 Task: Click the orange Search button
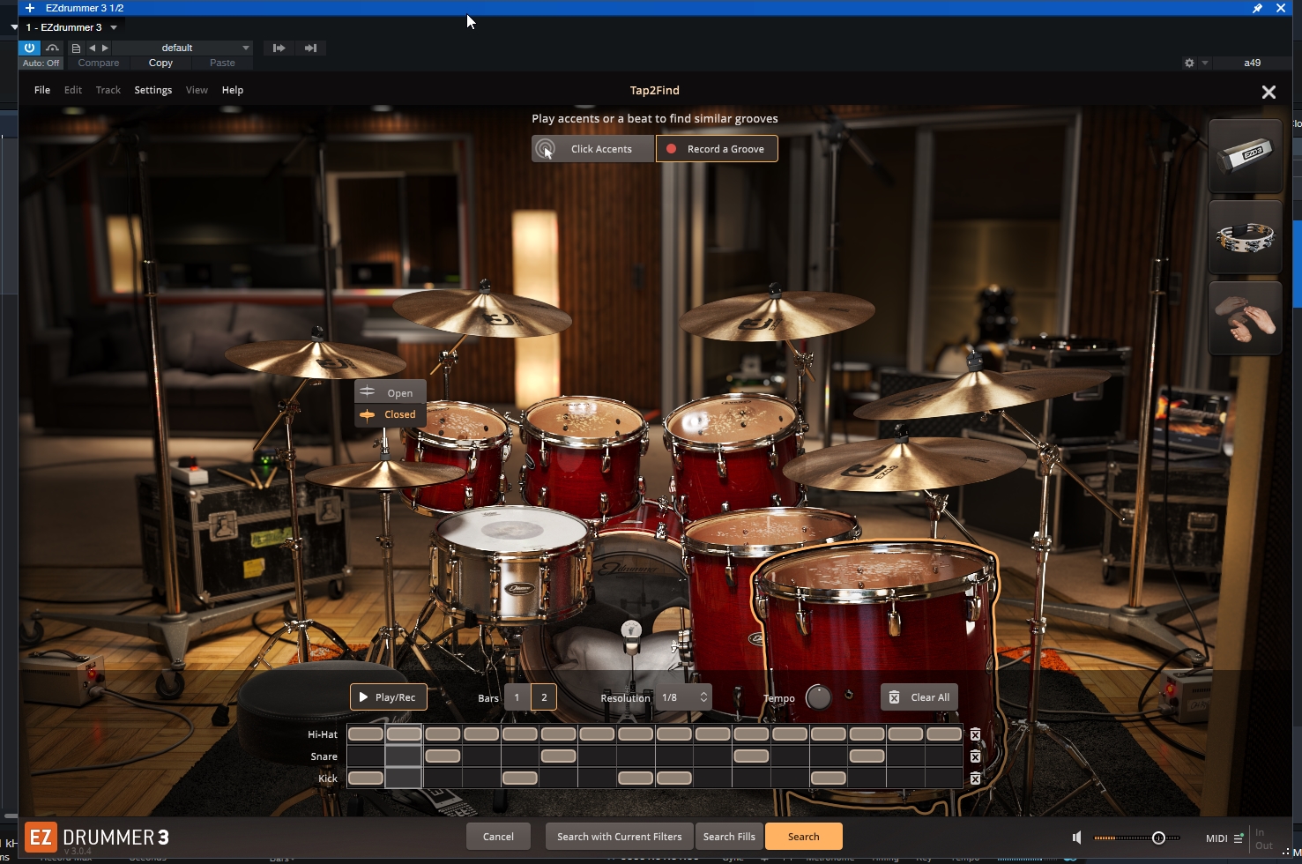803,837
